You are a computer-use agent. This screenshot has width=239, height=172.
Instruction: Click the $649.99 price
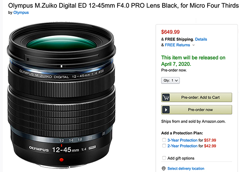[170, 32]
